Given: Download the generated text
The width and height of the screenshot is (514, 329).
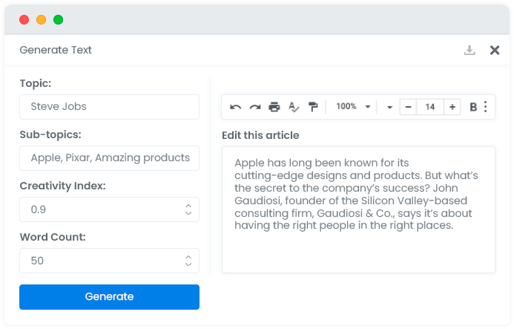Looking at the screenshot, I should click(469, 51).
